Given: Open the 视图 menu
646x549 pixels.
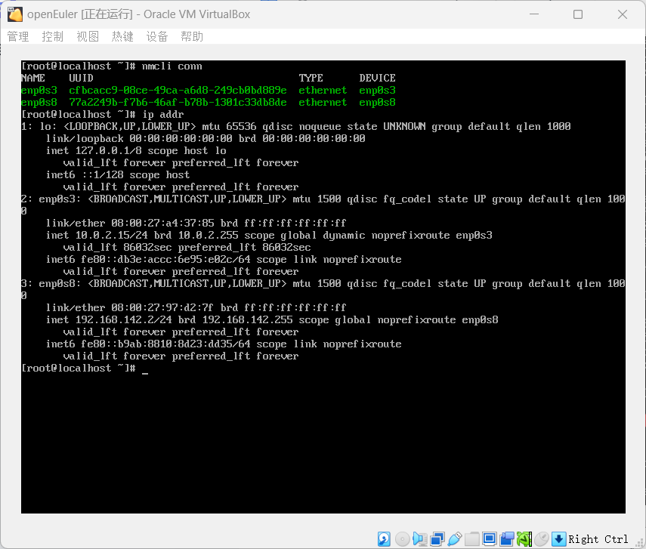Looking at the screenshot, I should pyautogui.click(x=87, y=35).
